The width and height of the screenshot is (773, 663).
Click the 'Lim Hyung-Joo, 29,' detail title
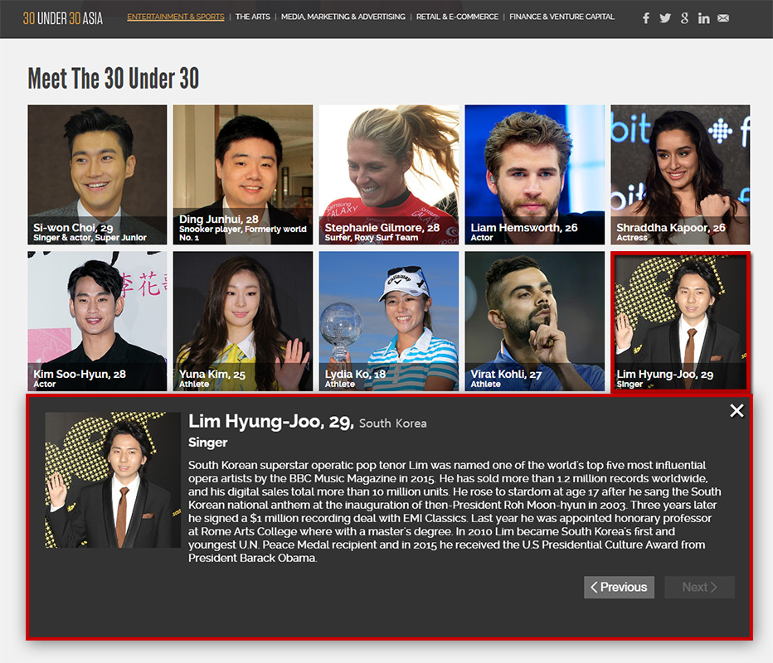point(271,422)
